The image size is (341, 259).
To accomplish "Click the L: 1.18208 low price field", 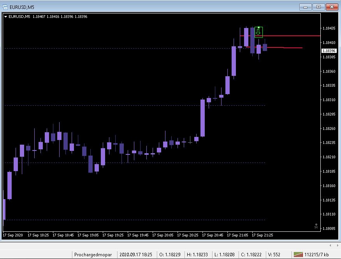I will click(225, 255).
